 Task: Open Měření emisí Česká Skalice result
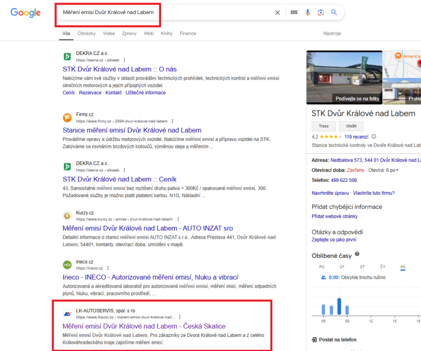coord(144,326)
